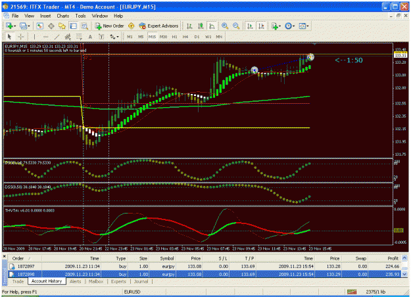Viewport: 411px width, 297px height.
Task: Open the Help menu
Action: 118,16
